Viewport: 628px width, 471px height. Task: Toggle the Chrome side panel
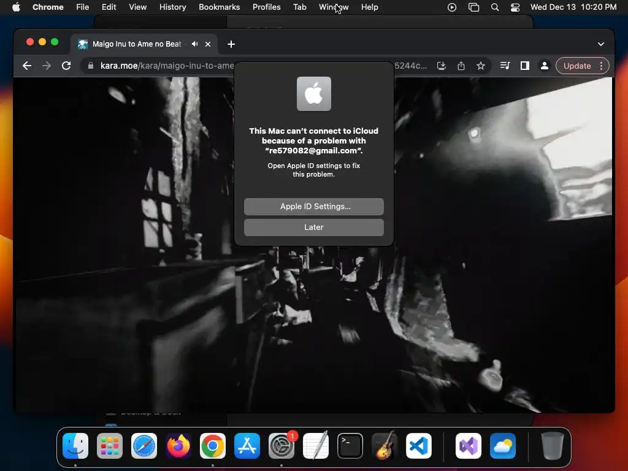pos(525,66)
